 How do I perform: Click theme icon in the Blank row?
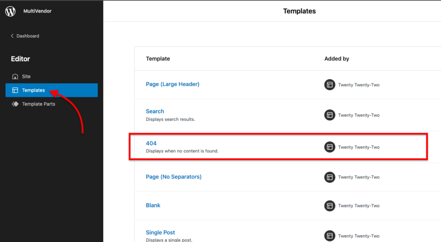coord(329,206)
